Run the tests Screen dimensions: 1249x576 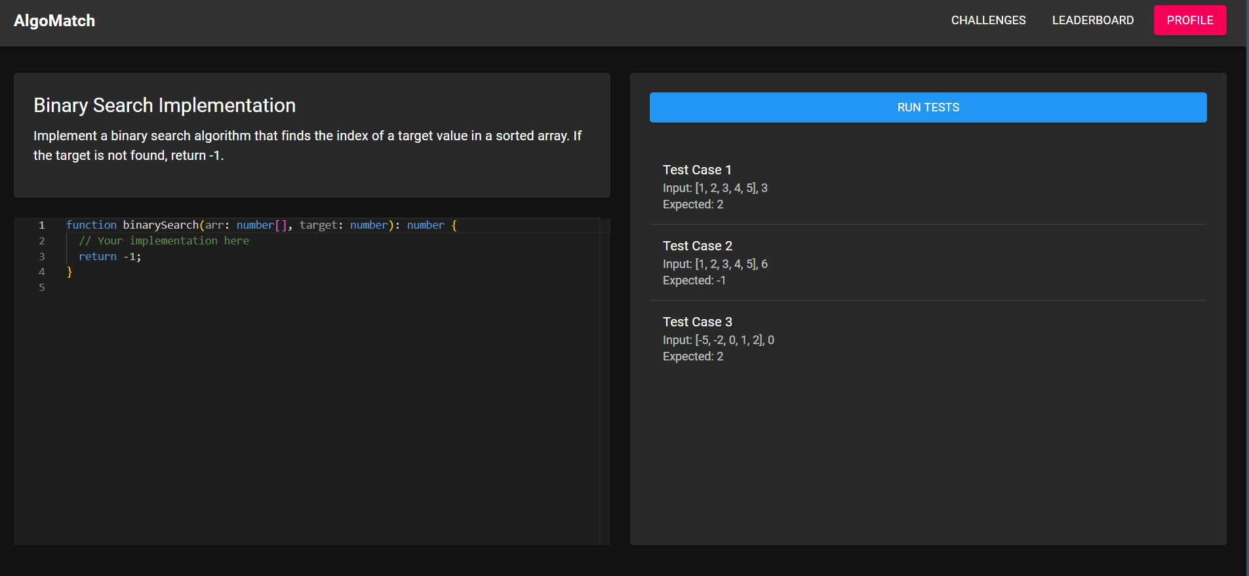point(928,107)
